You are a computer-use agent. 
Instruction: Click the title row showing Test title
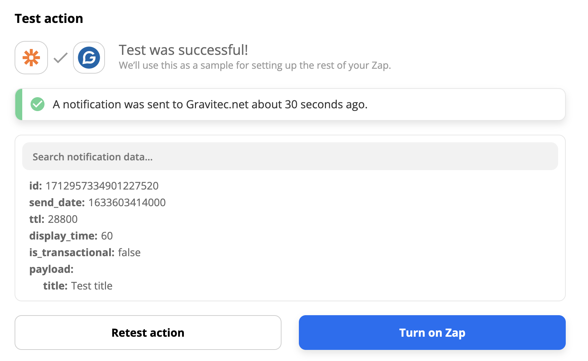pyautogui.click(x=78, y=286)
